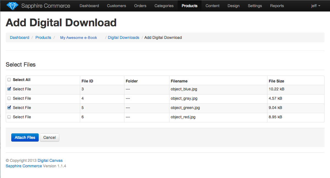The width and height of the screenshot is (330, 178).
Task: Follow the Digital Downloads breadcrumb link
Action: point(124,38)
